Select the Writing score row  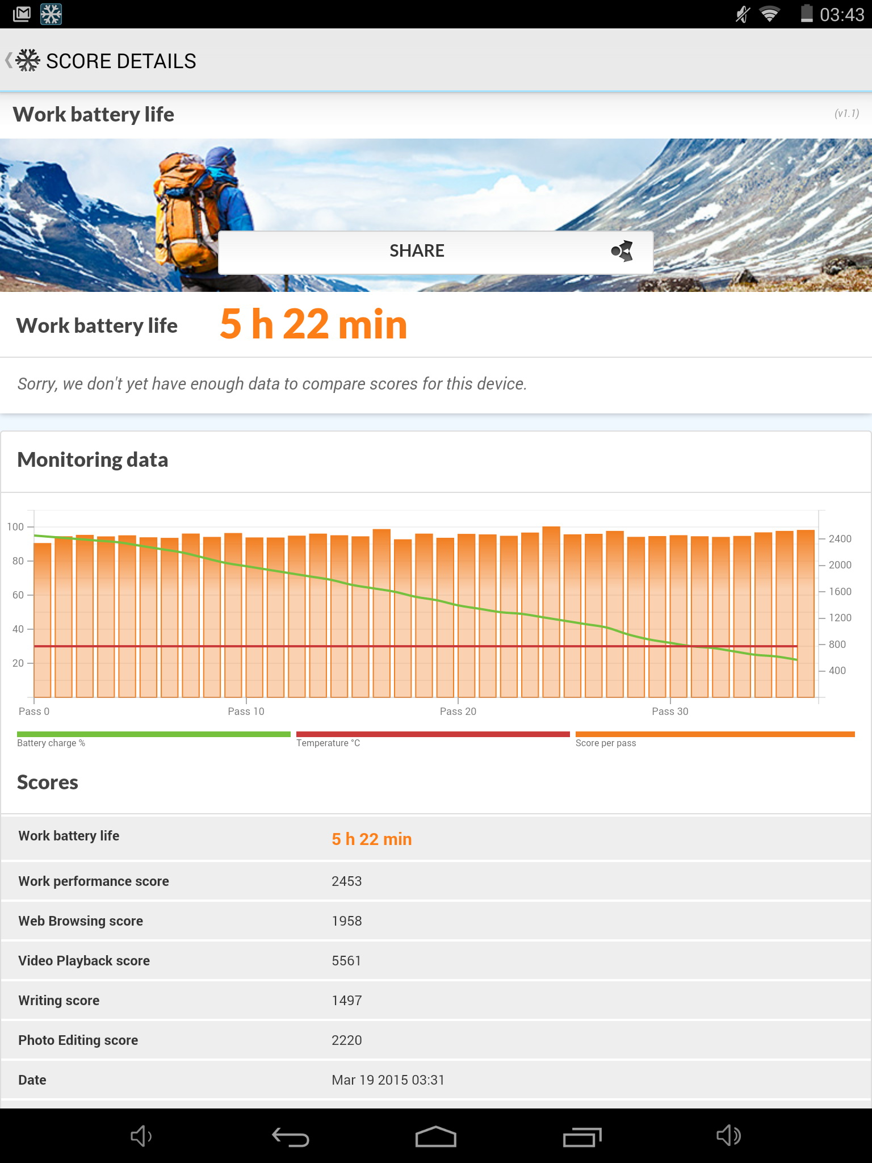[x=436, y=1000]
